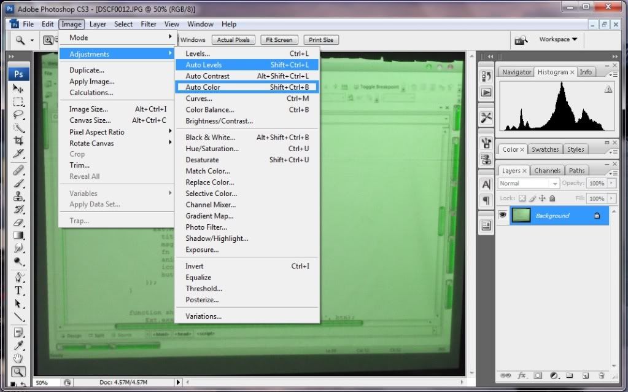This screenshot has width=628, height=392.
Task: Click the Fit Screen button
Action: 279,40
